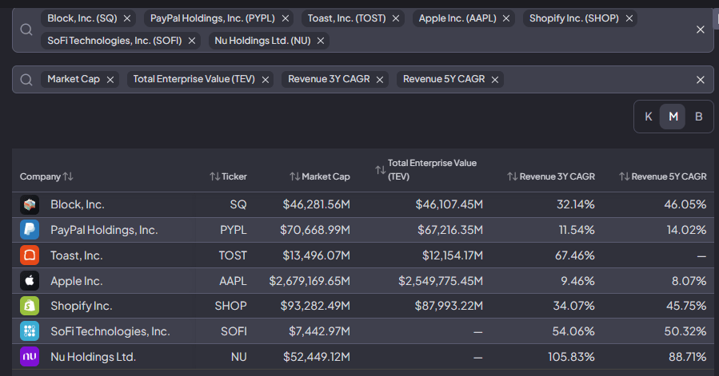The width and height of the screenshot is (719, 376).
Task: Click the Toast, Inc. logo thumbnail
Action: 30,255
